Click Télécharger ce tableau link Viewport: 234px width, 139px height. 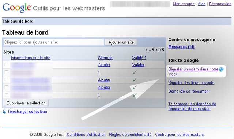coord(27,111)
